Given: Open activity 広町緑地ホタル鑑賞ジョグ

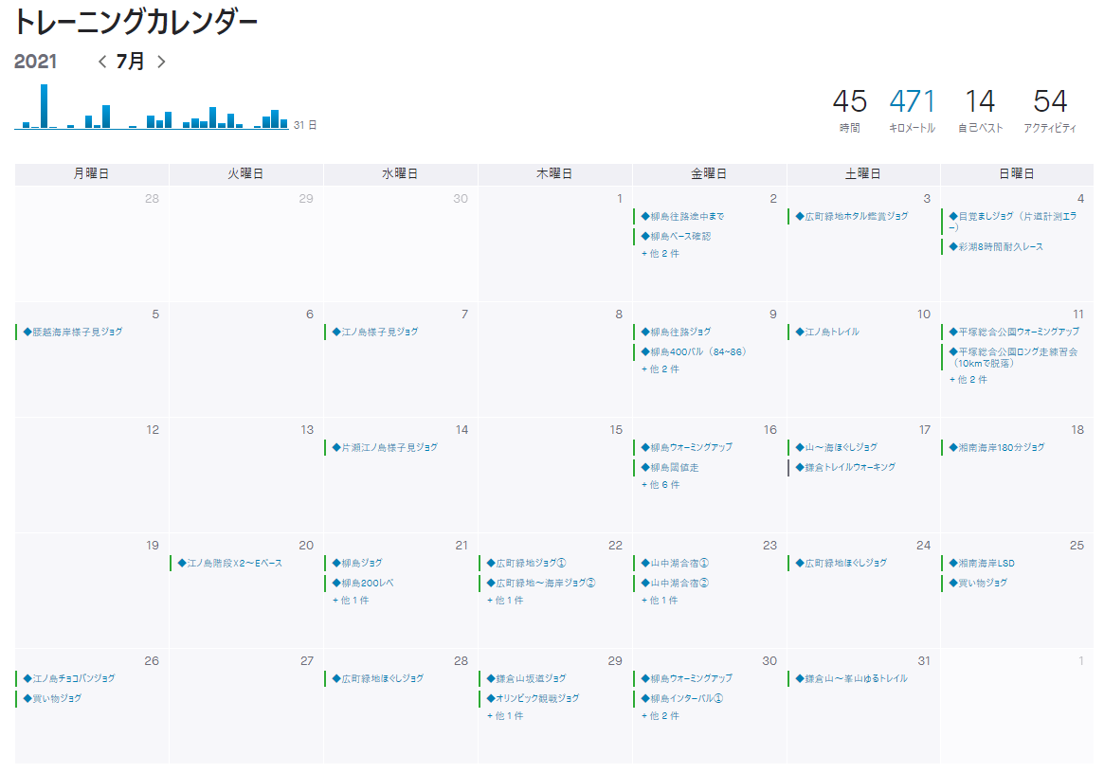Looking at the screenshot, I should pos(852,216).
